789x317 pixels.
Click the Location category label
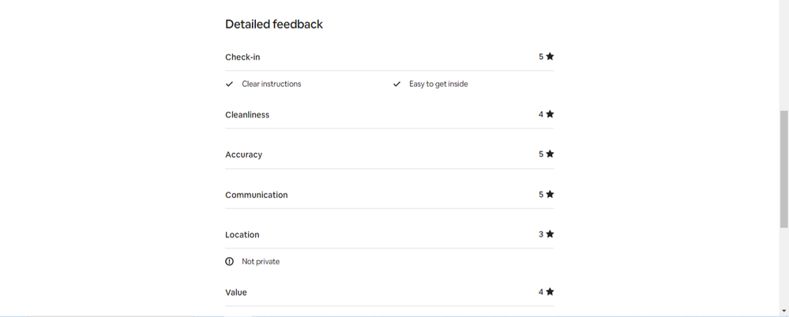[242, 235]
